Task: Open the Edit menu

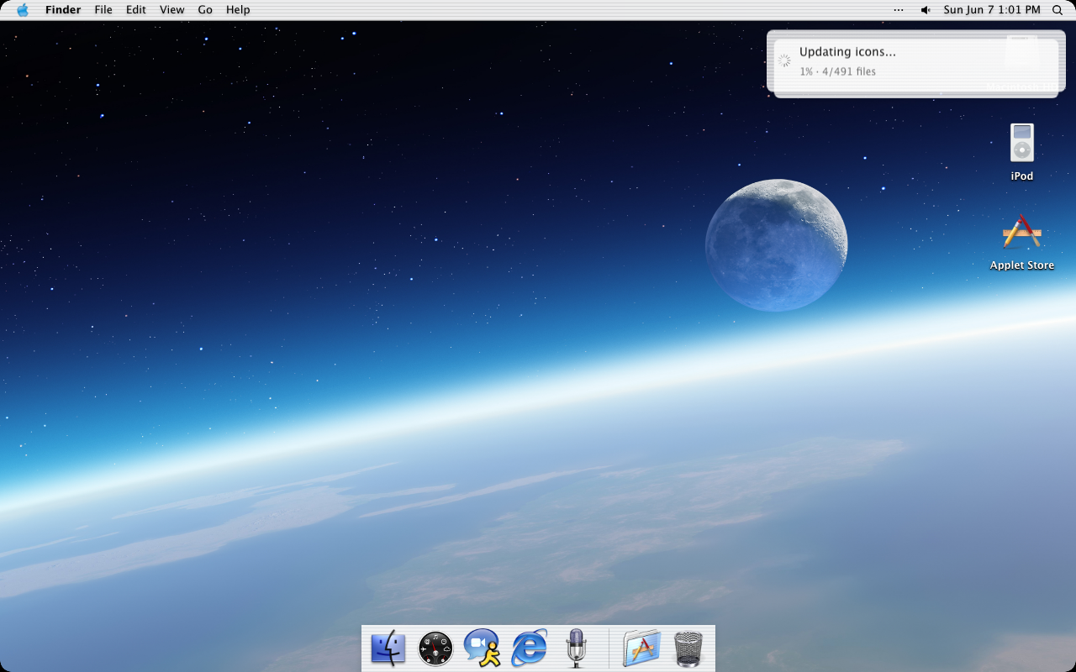Action: point(135,10)
